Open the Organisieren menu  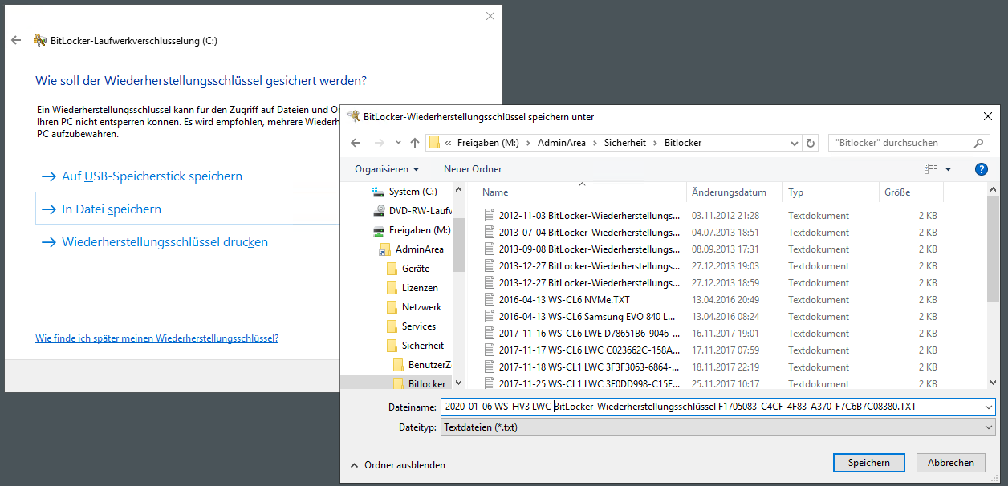(387, 169)
